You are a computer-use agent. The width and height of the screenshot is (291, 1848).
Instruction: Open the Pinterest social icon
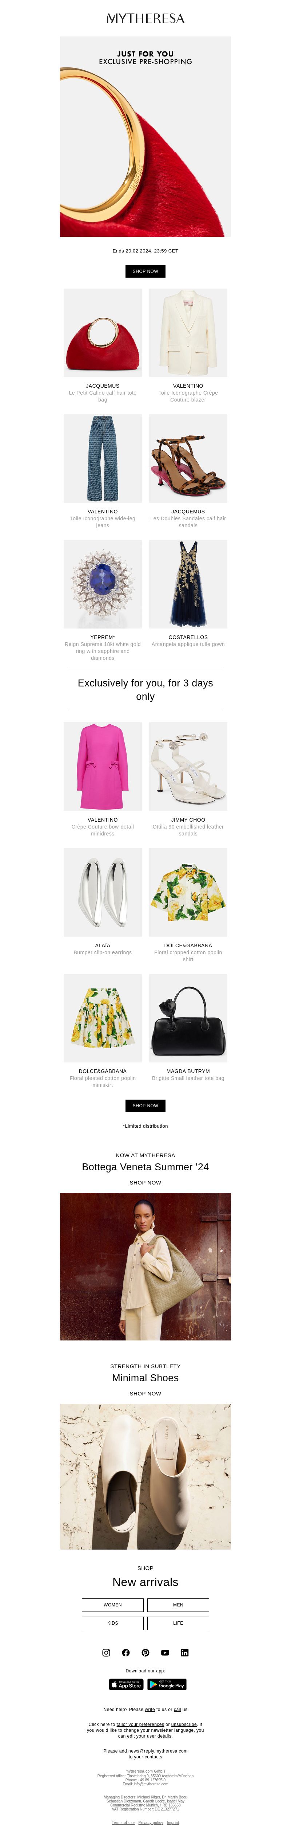coord(145,1652)
